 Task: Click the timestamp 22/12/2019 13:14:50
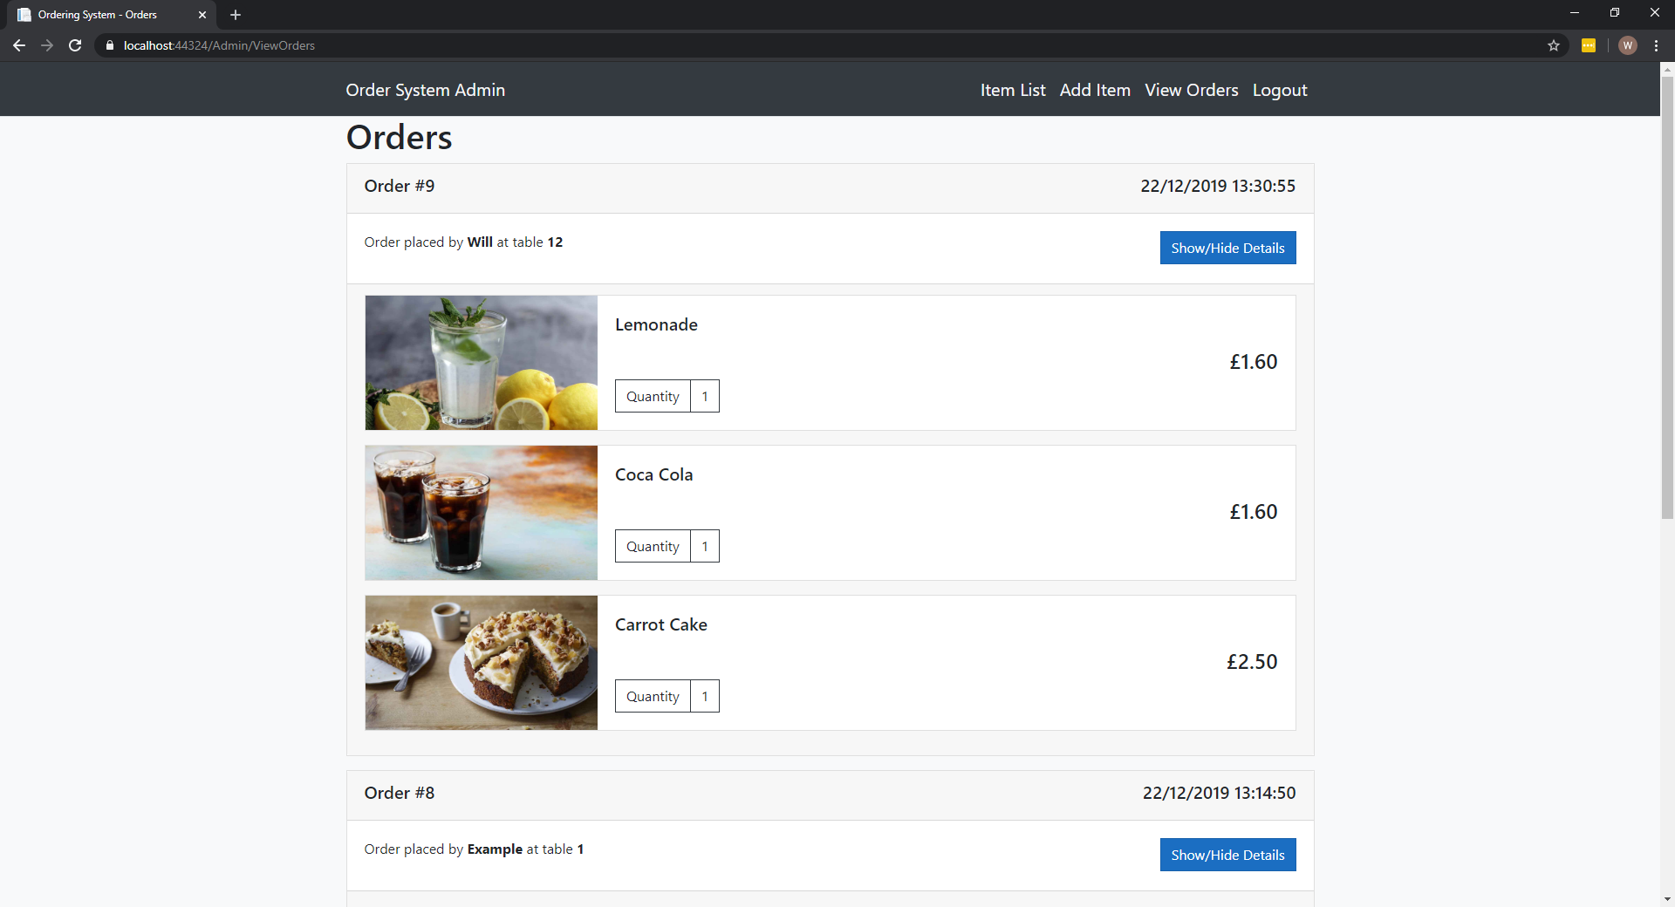1219,793
